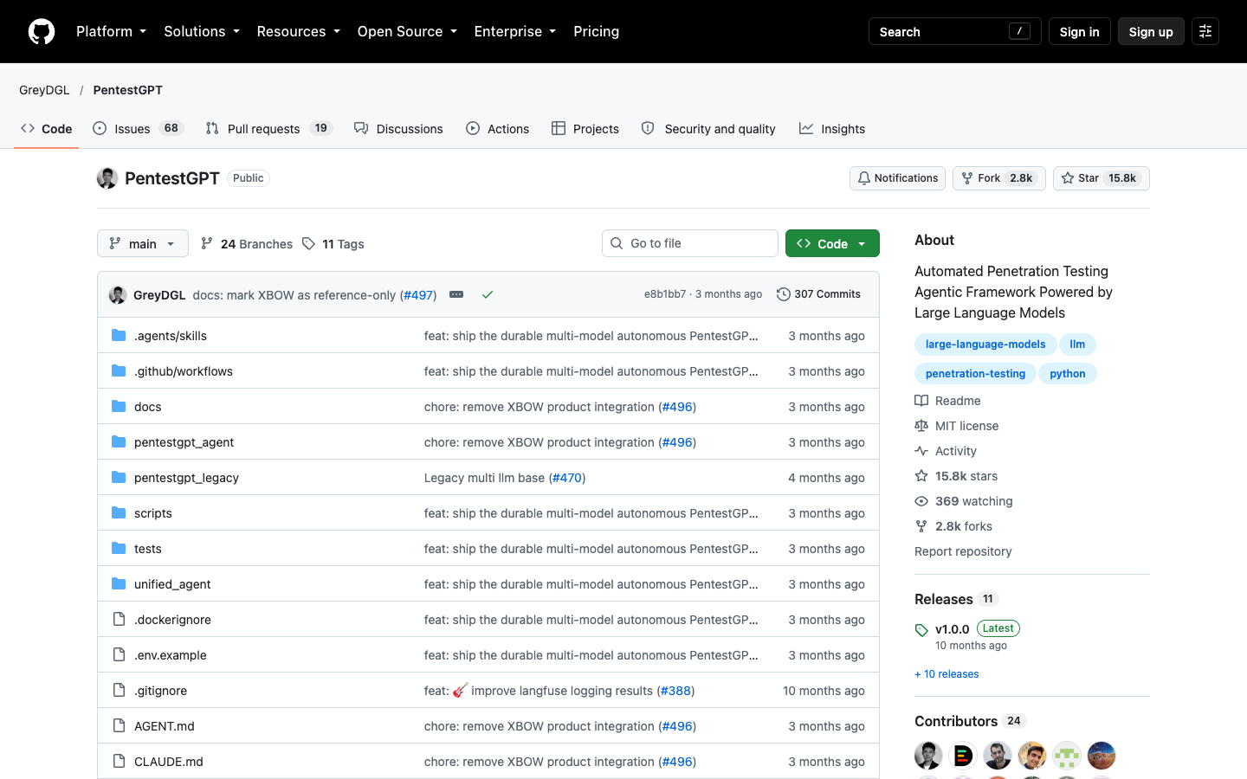
Task: Open the main branch dropdown
Action: (x=143, y=244)
